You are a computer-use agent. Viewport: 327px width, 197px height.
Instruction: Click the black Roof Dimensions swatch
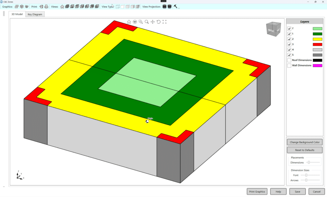[x=317, y=60]
